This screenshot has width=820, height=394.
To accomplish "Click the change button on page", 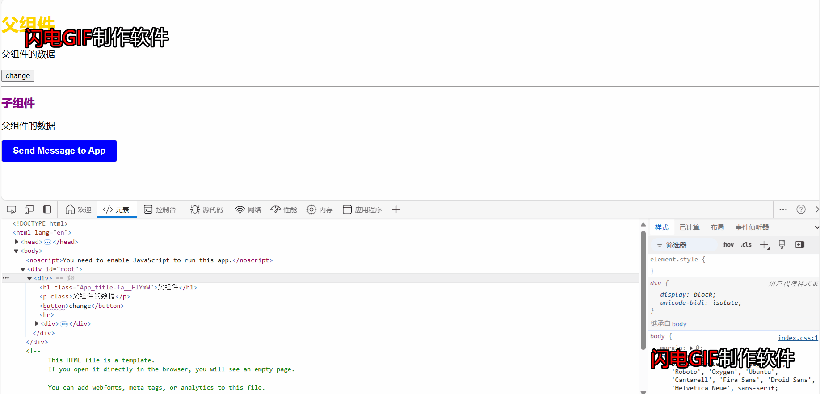I will [18, 76].
